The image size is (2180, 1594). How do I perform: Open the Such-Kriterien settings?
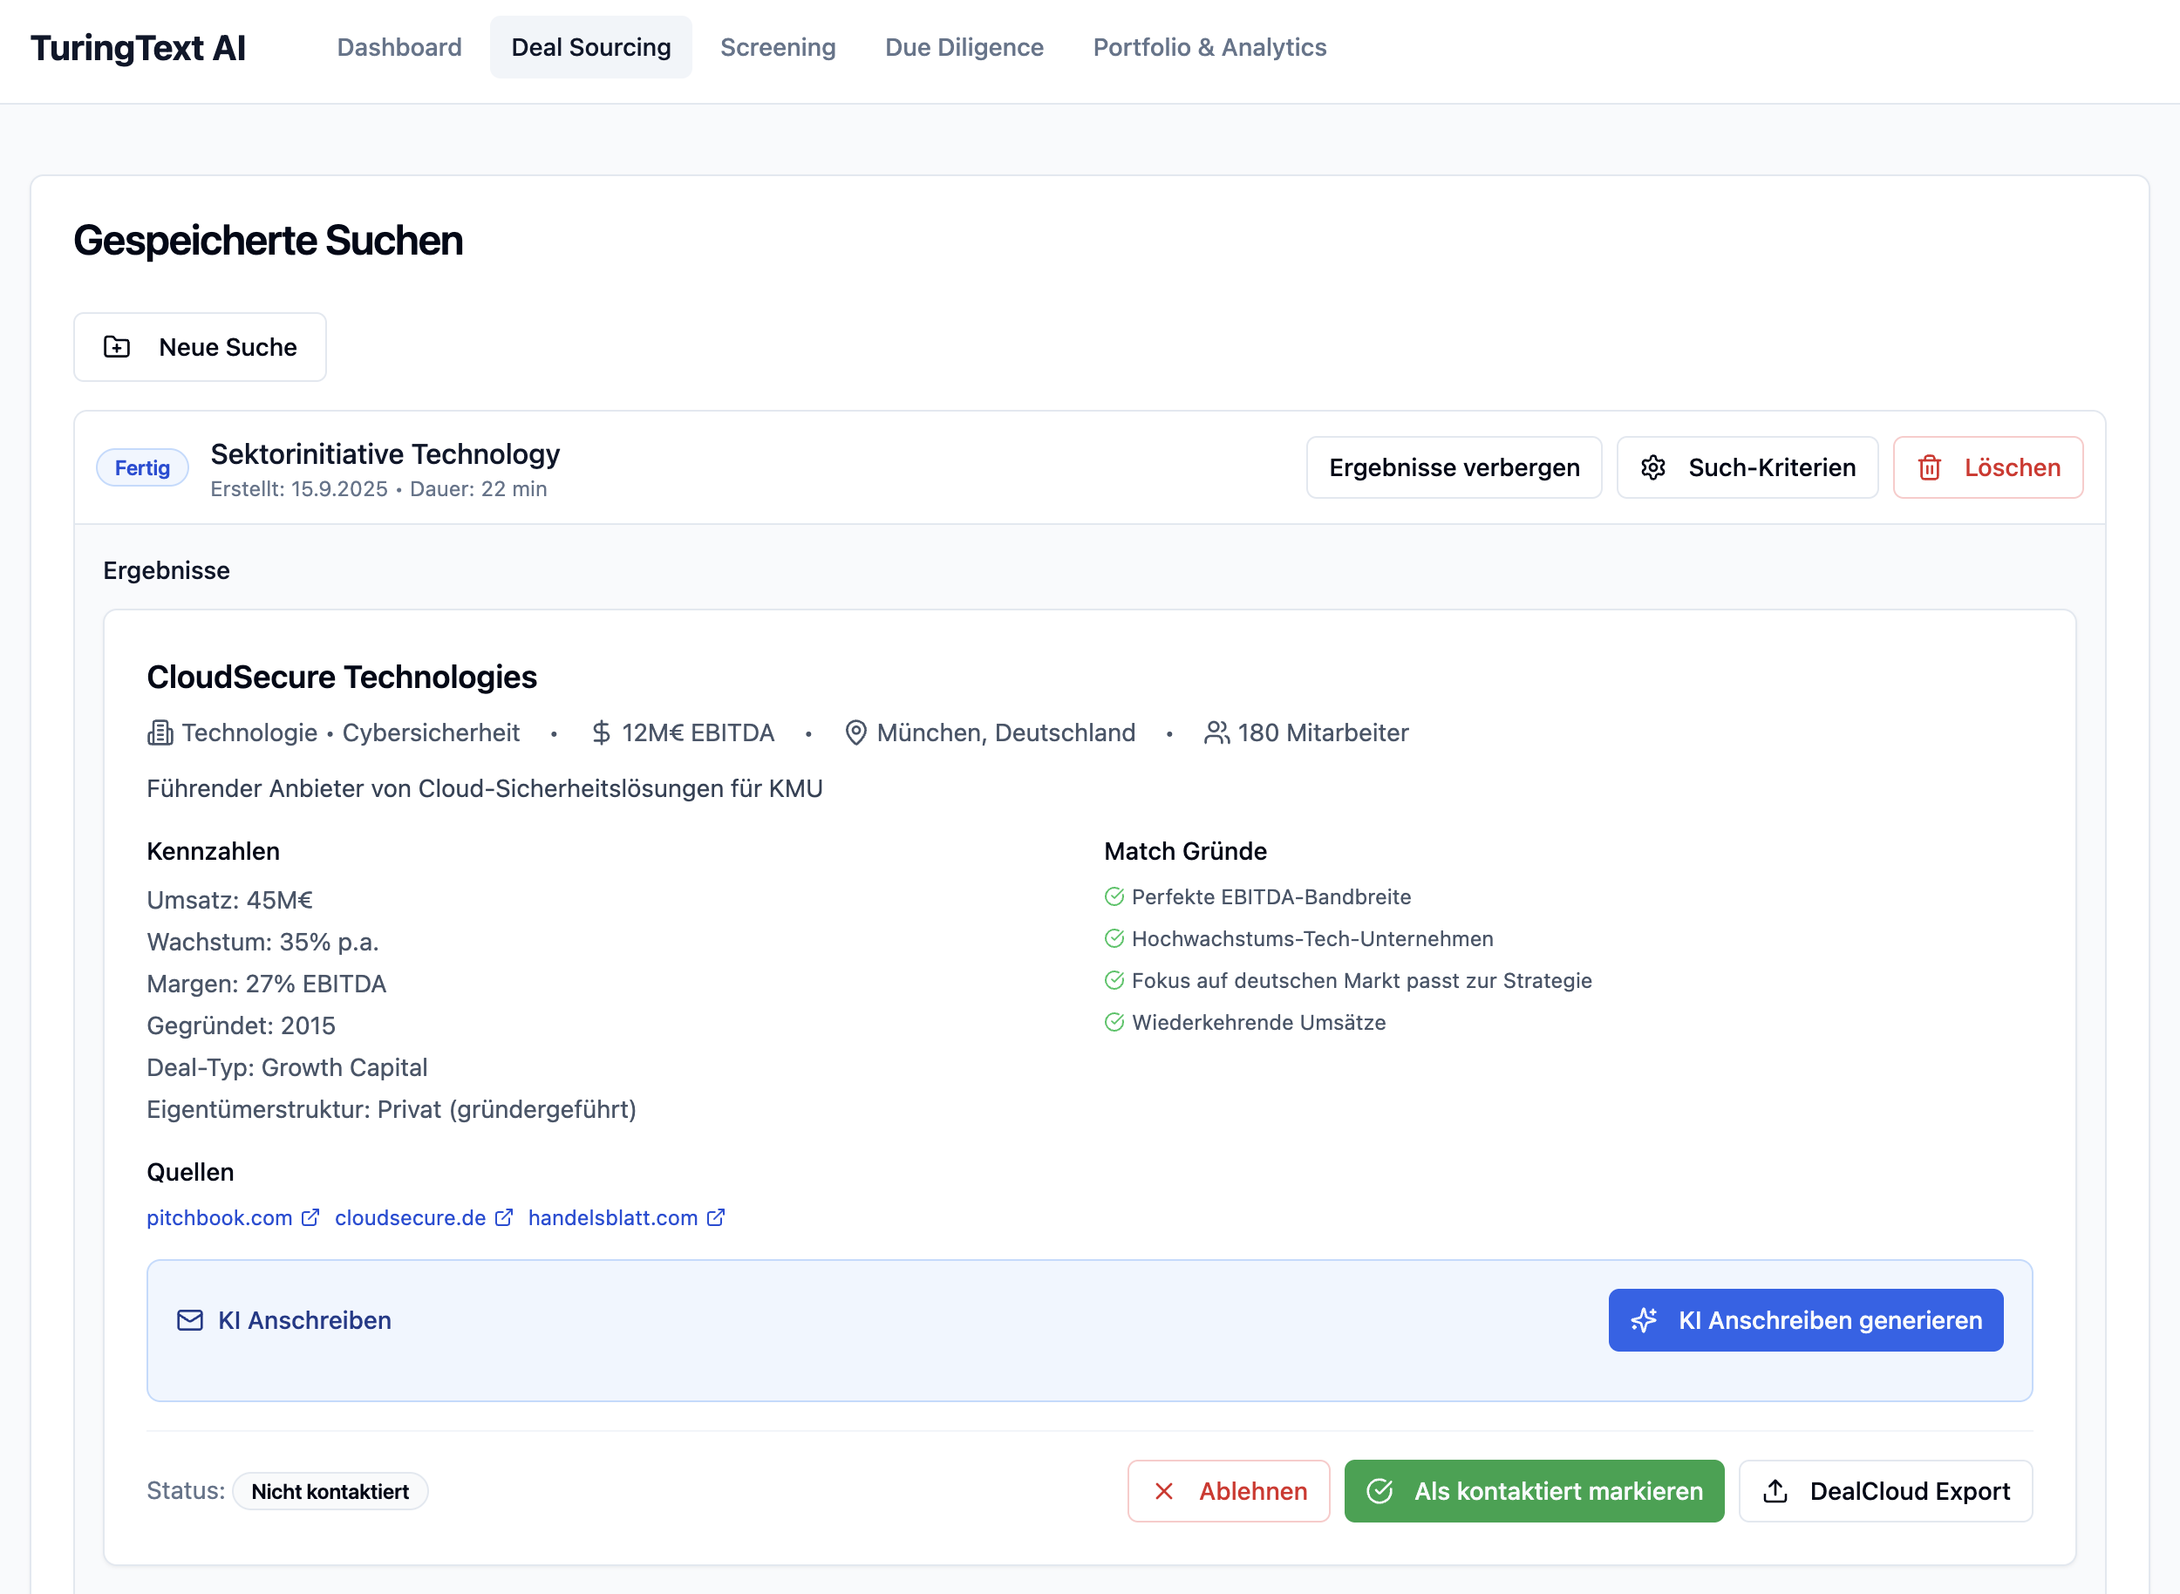tap(1771, 468)
